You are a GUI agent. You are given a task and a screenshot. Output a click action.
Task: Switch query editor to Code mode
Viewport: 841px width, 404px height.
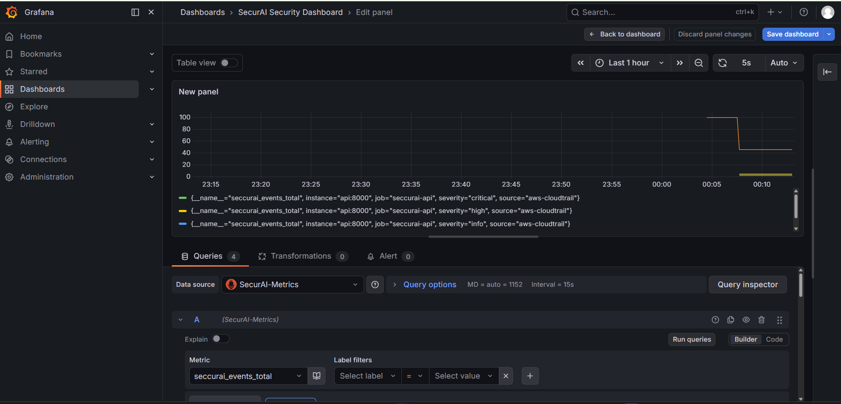(774, 339)
